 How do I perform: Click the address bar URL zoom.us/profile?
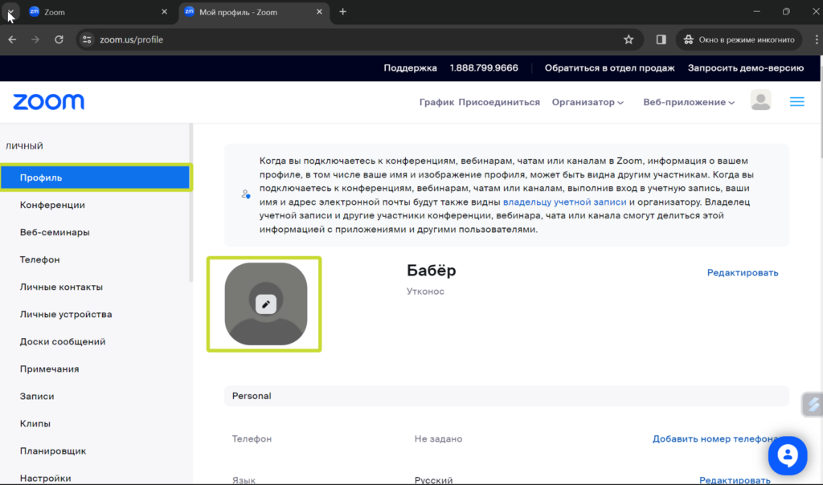pos(131,39)
